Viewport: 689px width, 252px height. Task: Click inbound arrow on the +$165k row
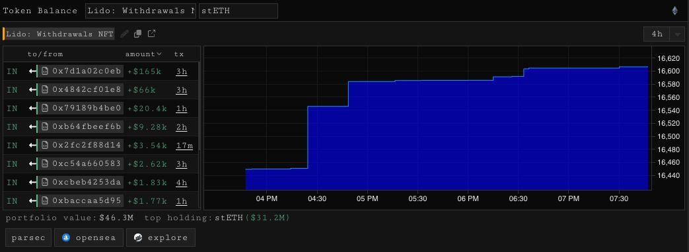[32, 71]
